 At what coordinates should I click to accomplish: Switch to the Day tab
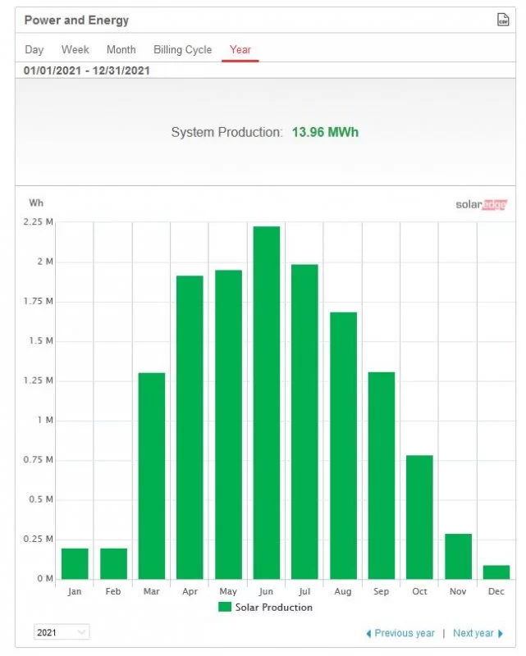point(34,50)
